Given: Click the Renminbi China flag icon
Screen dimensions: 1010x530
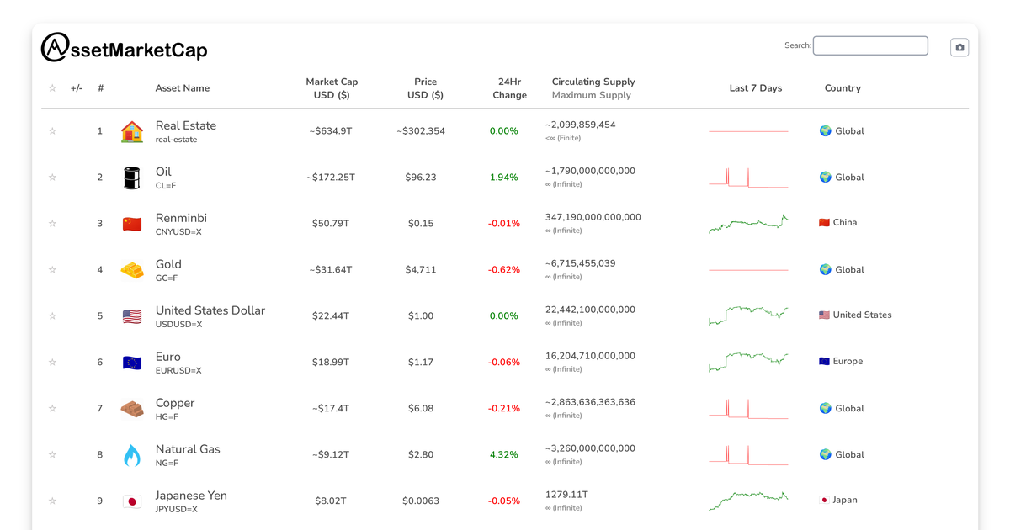Looking at the screenshot, I should pos(131,223).
